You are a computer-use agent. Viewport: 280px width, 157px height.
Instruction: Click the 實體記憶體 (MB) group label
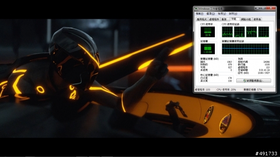pos(210,59)
